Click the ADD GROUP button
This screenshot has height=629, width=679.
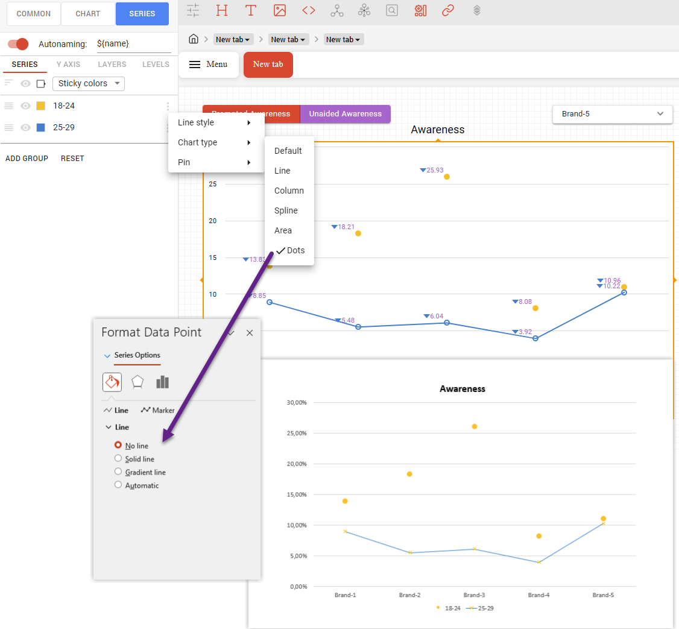tap(27, 159)
